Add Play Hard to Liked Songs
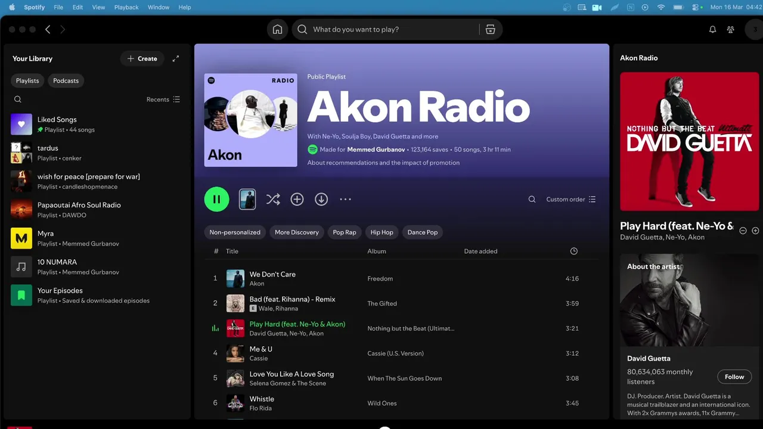763x429 pixels. [755, 230]
